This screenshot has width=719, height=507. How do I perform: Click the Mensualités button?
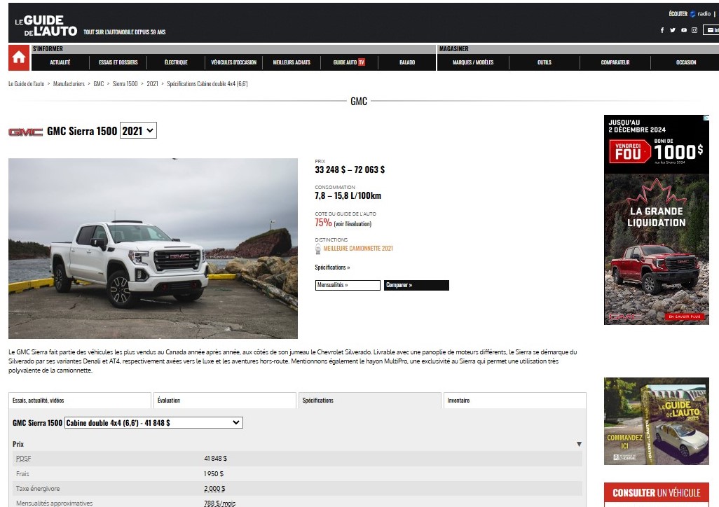[x=348, y=285]
